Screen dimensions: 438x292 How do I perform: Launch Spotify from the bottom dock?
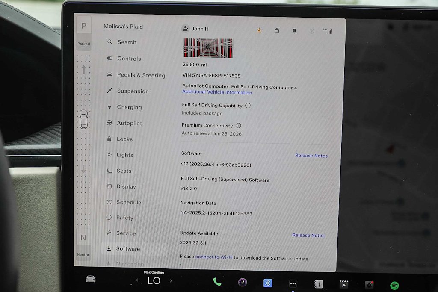[394, 285]
